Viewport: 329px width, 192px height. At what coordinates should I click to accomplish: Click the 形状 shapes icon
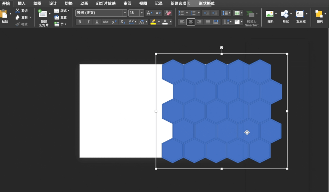tap(284, 14)
